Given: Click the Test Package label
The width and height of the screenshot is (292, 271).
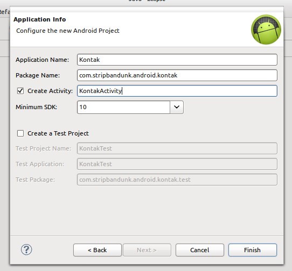Looking at the screenshot, I should coord(35,180).
